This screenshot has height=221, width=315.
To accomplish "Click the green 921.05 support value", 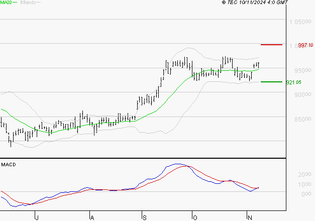I will pos(293,82).
